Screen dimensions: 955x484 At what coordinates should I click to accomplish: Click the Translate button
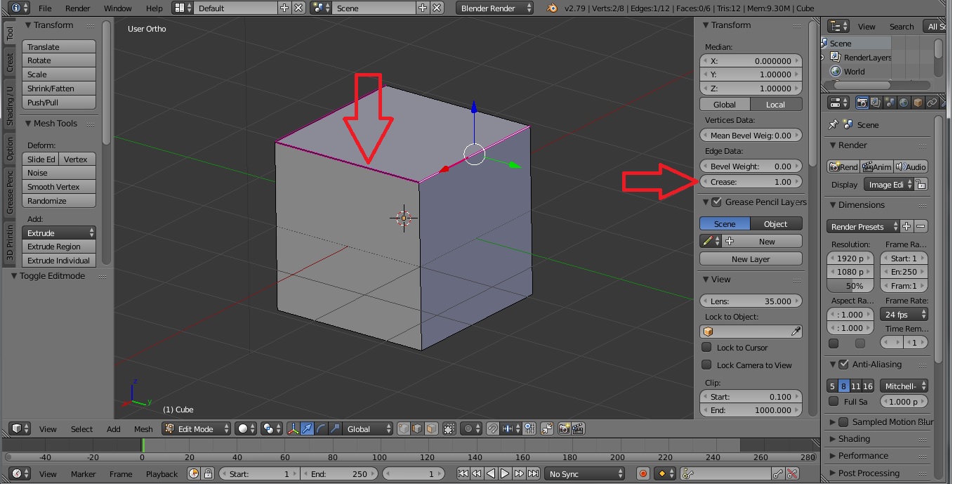(x=59, y=47)
